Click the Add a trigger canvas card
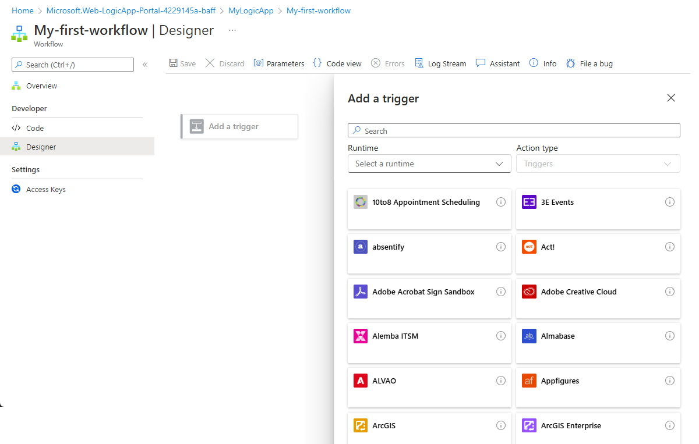Image resolution: width=699 pixels, height=444 pixels. click(x=239, y=126)
